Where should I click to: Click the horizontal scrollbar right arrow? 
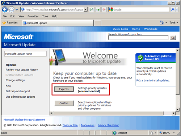pos(174,113)
